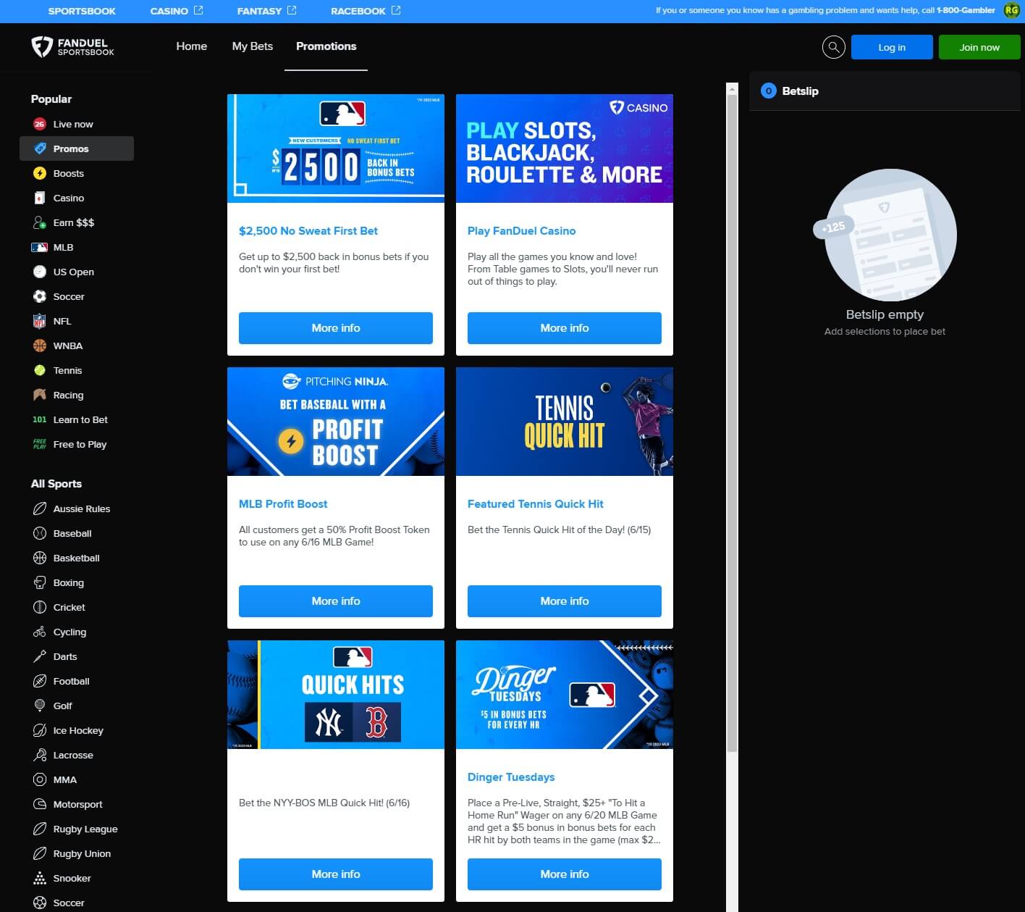The image size is (1025, 912).
Task: Open the Dinger Tuesdays title link
Action: coord(511,777)
